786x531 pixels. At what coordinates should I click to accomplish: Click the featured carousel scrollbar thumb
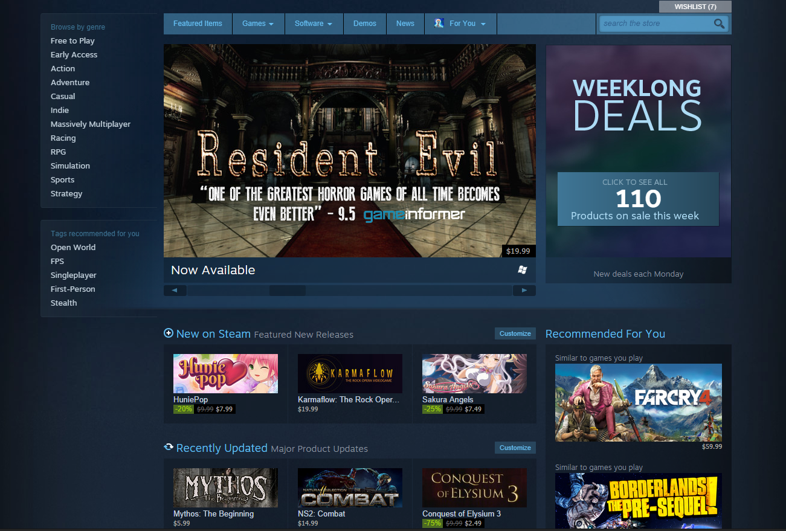(288, 291)
